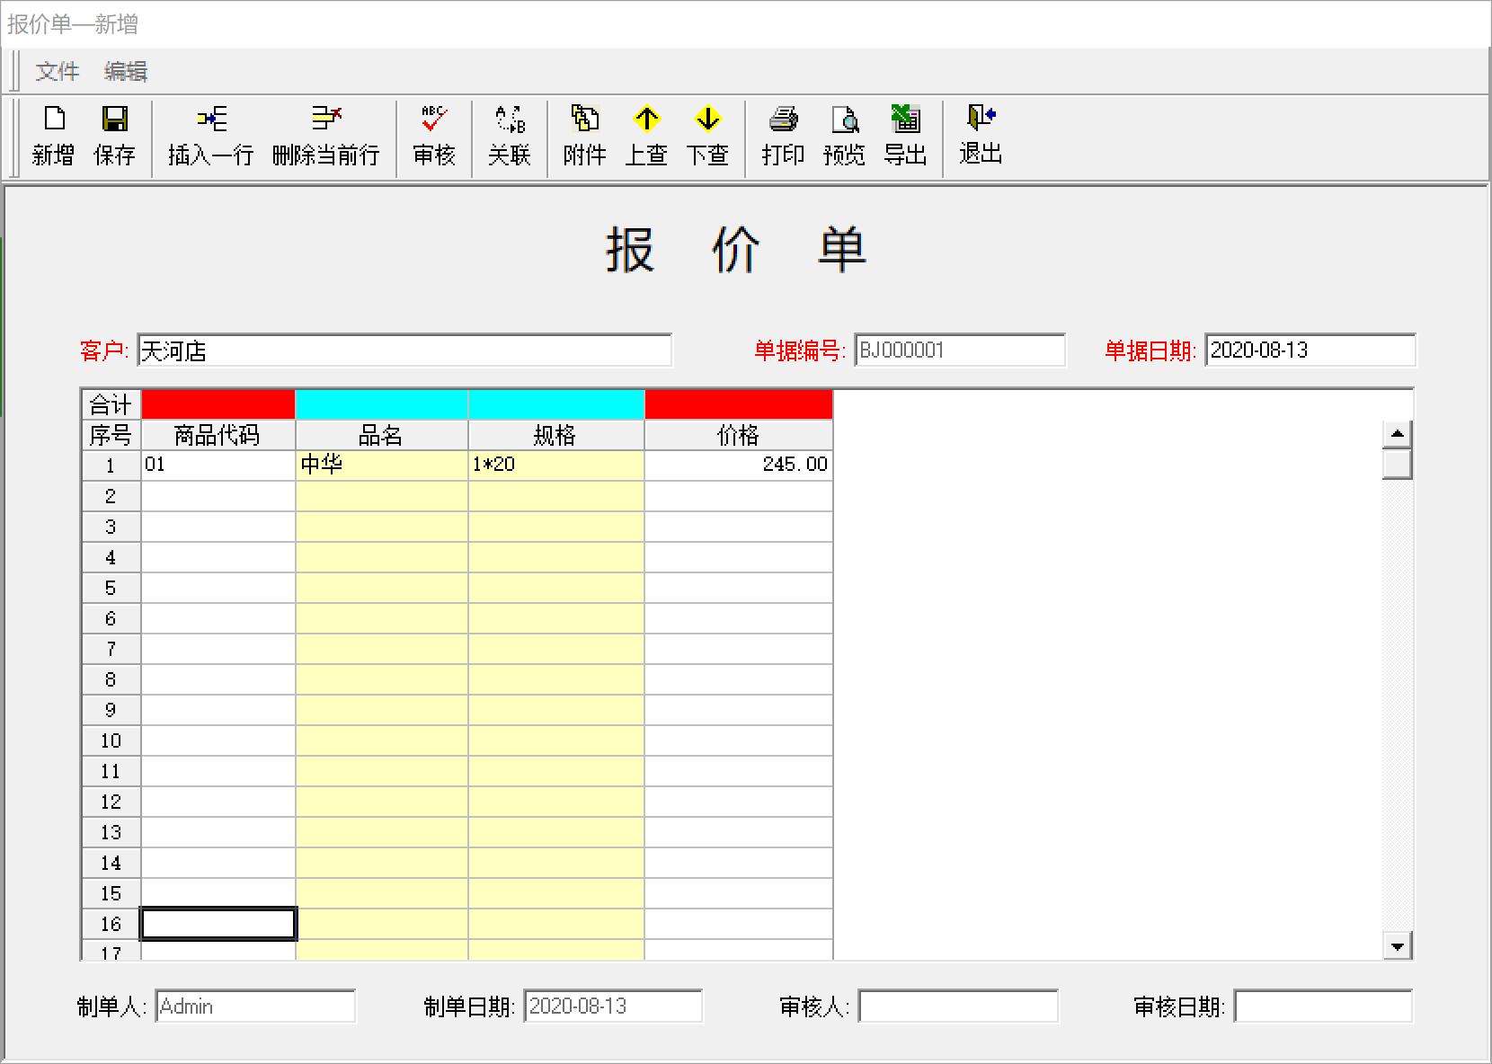
Task: Click the 客户 customer input showing 天河店
Action: [x=404, y=350]
